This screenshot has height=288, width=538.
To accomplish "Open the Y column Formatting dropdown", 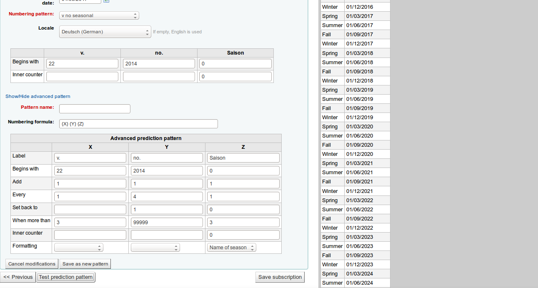I will pyautogui.click(x=155, y=248).
